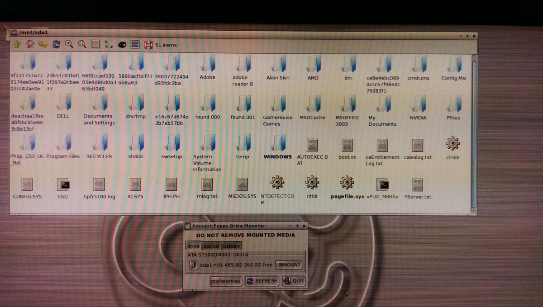
Task: Select the bin folder
Action: pyautogui.click(x=348, y=67)
